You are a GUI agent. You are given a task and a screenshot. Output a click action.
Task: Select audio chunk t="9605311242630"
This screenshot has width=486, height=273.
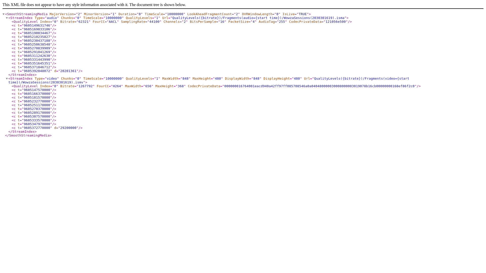(34, 56)
